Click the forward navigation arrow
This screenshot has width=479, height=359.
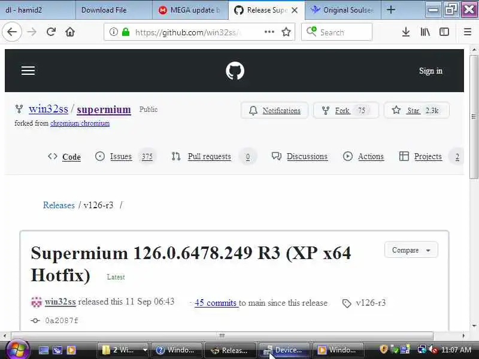coord(32,32)
